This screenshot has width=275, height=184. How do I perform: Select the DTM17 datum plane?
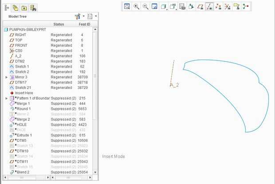click(21, 82)
